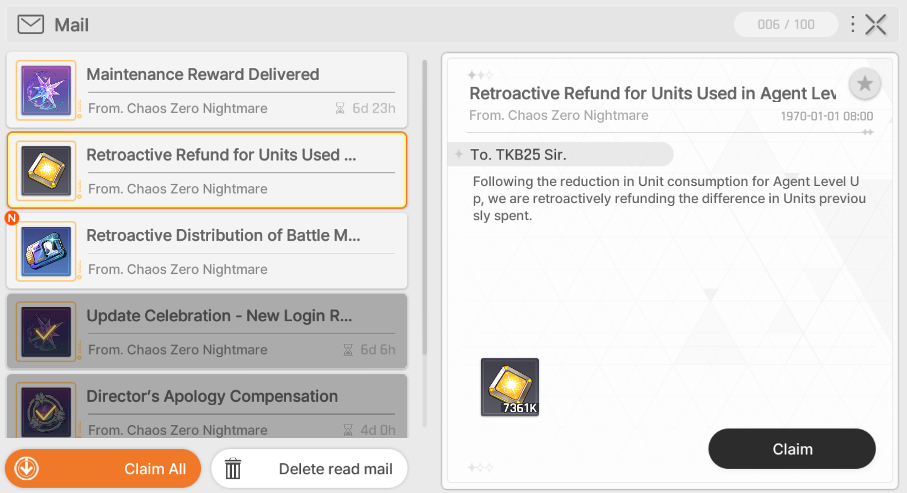The image size is (907, 493).
Task: Click the 6d 23h expiry timer
Action: tap(366, 108)
